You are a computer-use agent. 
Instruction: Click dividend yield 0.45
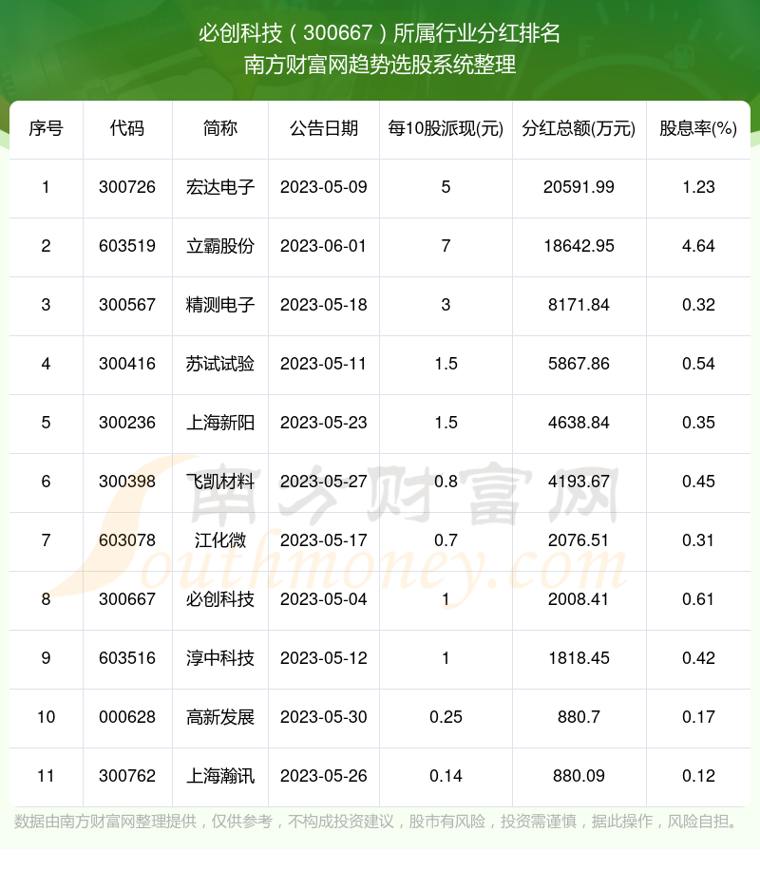698,482
